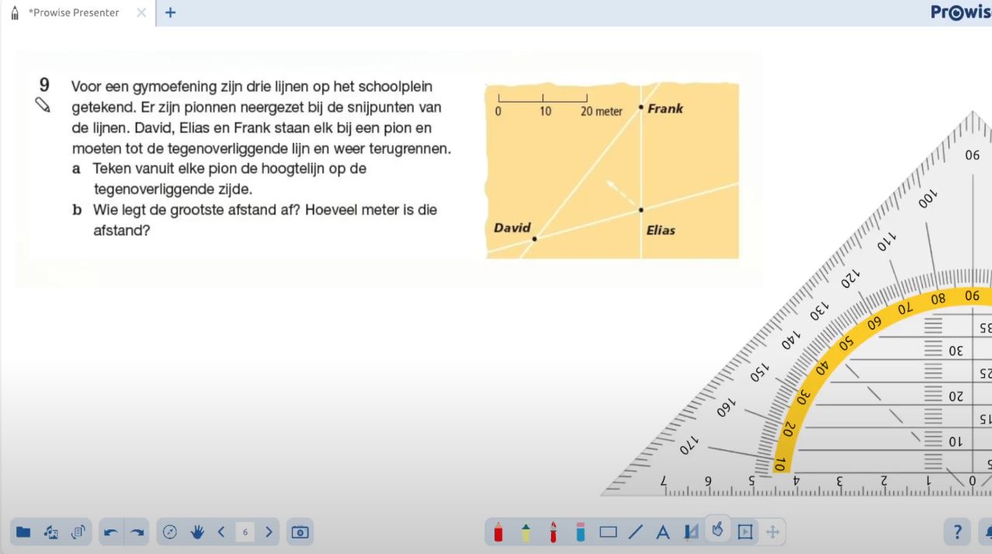Select the yellow highlighter tool
The width and height of the screenshot is (992, 554).
[x=525, y=531]
